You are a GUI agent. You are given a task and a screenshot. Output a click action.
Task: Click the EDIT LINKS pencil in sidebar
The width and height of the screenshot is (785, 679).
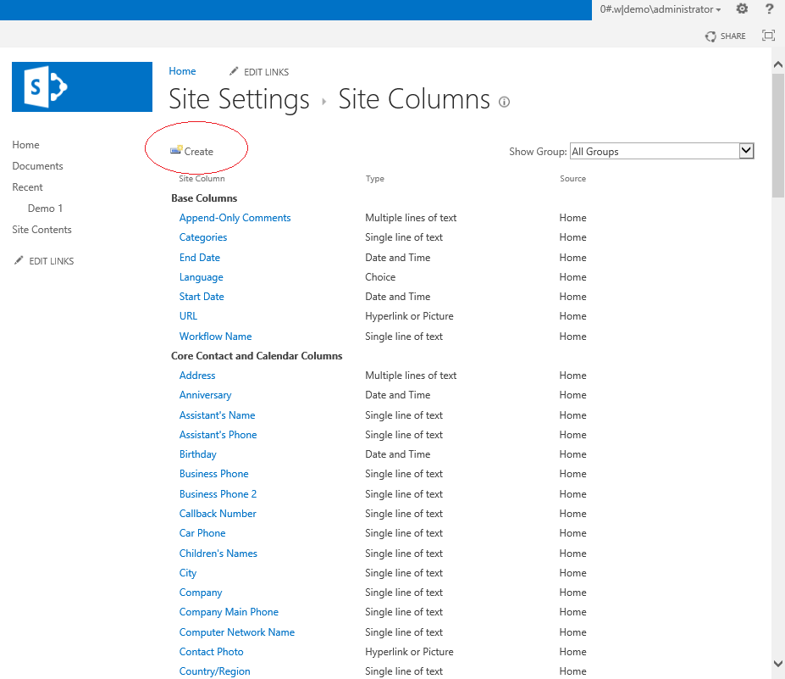[43, 260]
